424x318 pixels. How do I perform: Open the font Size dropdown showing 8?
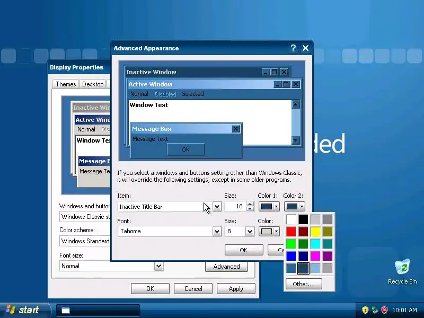(x=250, y=231)
